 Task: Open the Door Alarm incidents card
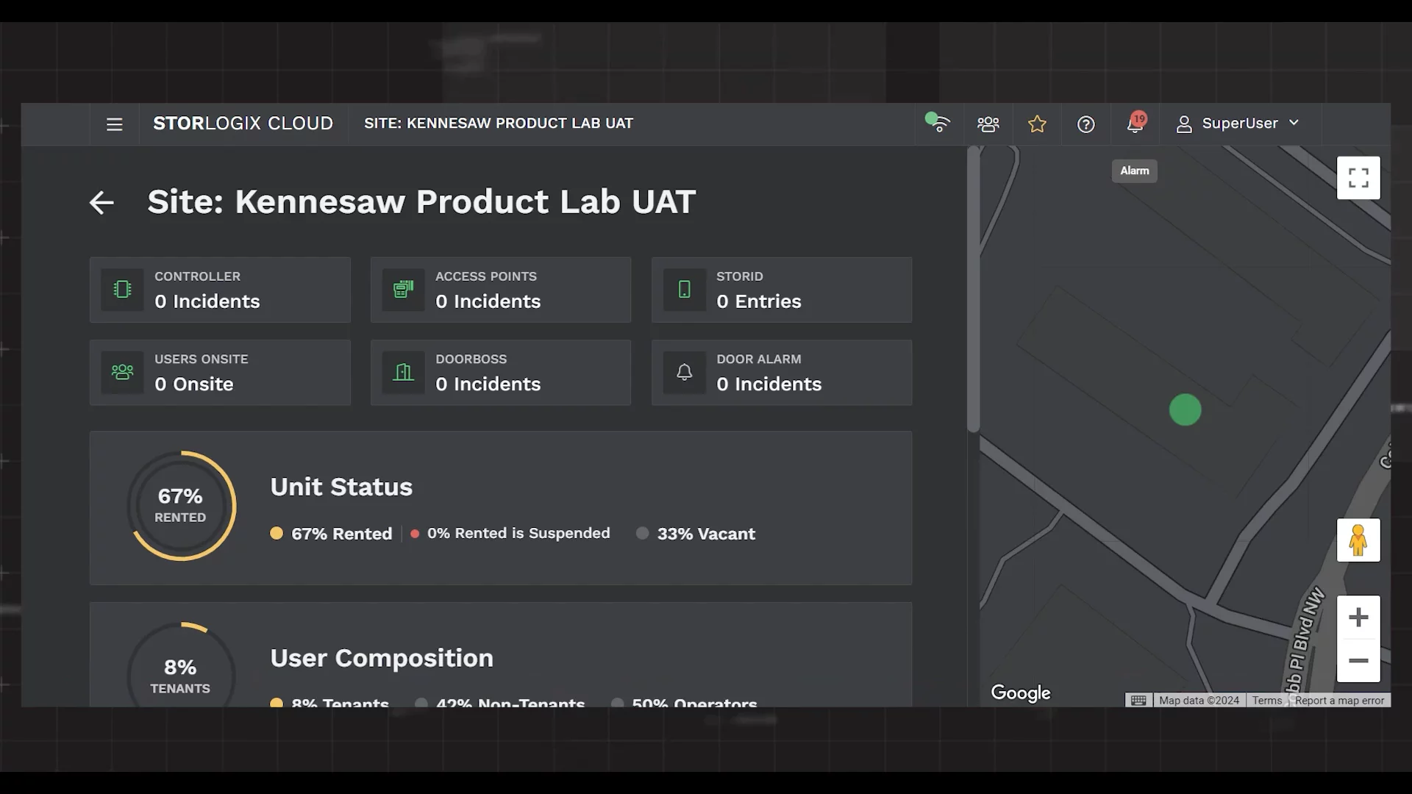point(781,373)
